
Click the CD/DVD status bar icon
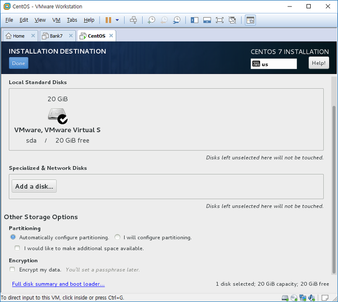(x=294, y=298)
